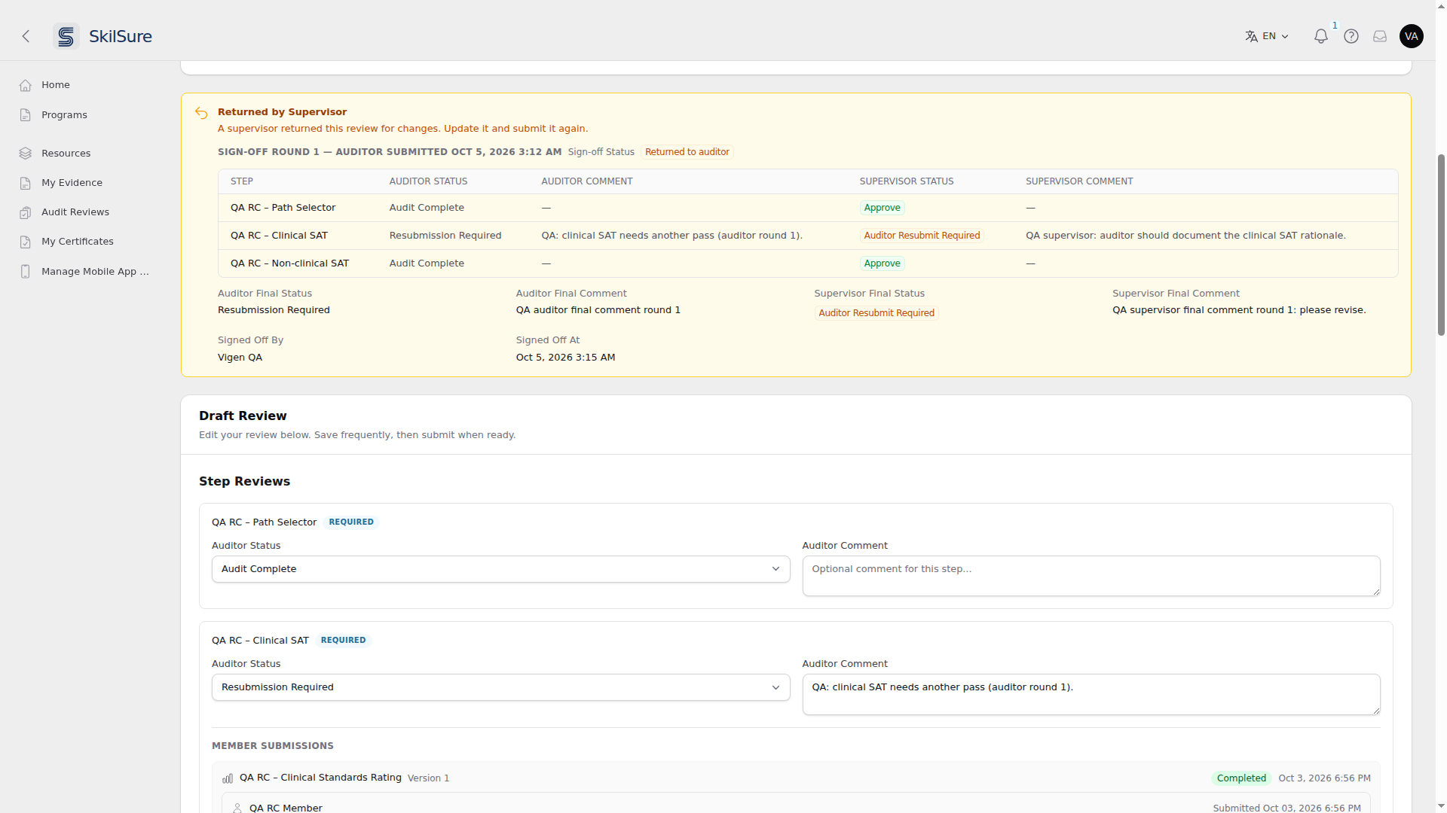The image size is (1447, 813).
Task: Click the Version 1 label
Action: click(428, 778)
